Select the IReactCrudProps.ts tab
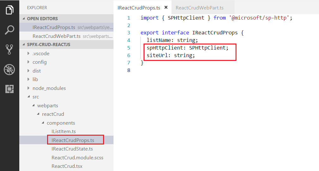The width and height of the screenshot is (319, 171). point(138,8)
